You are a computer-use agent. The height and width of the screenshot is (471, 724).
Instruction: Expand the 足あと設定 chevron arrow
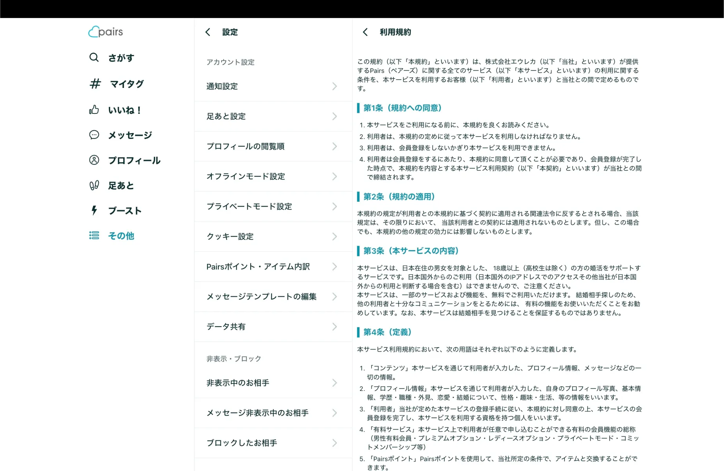(x=335, y=116)
